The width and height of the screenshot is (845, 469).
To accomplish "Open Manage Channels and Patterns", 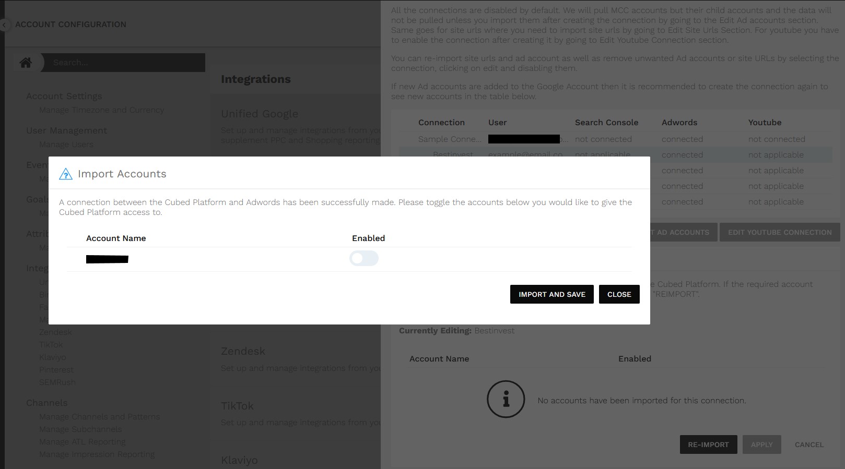I will [x=100, y=417].
